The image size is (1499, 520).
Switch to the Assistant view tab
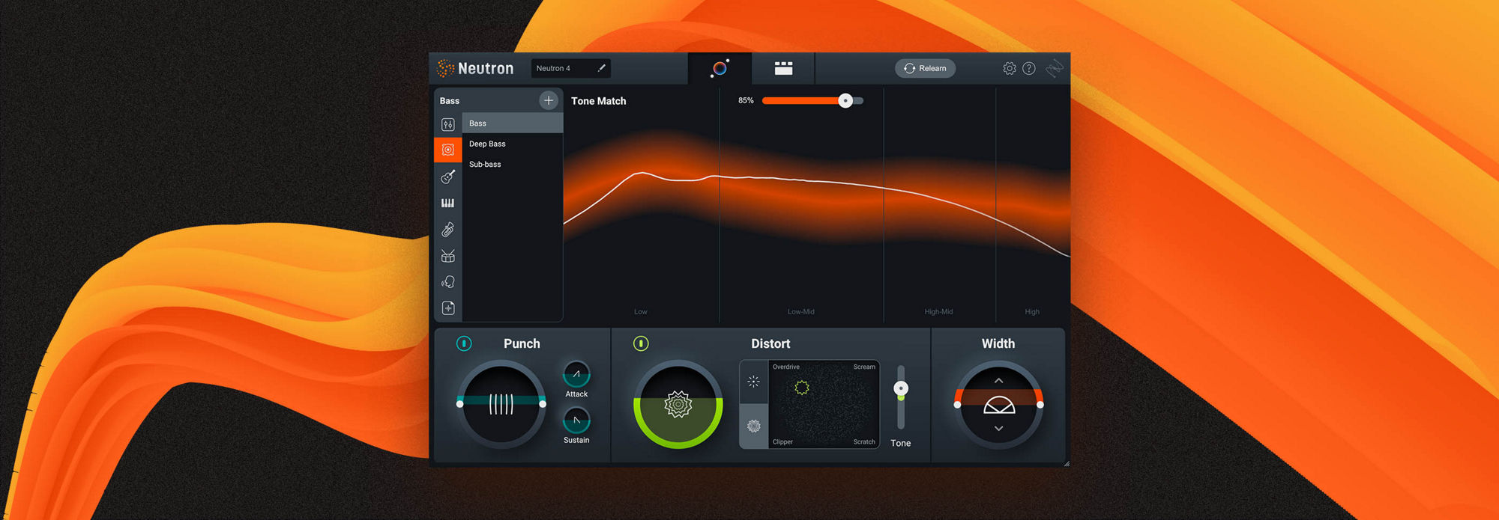click(720, 68)
